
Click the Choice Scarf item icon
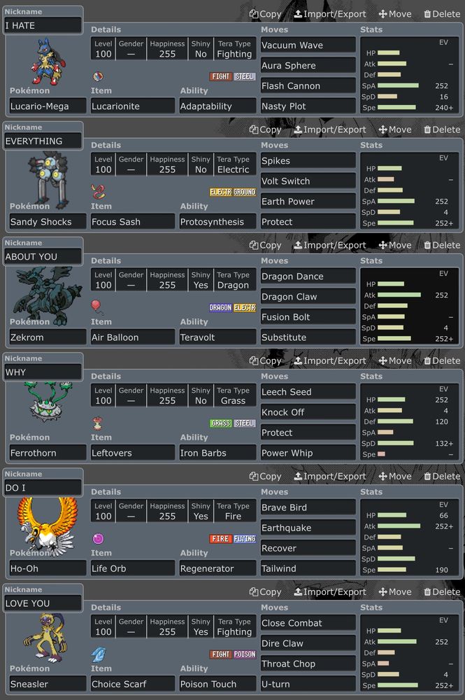point(98,654)
